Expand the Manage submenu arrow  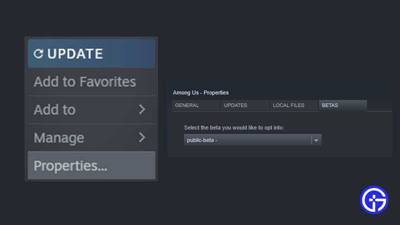[x=142, y=137]
